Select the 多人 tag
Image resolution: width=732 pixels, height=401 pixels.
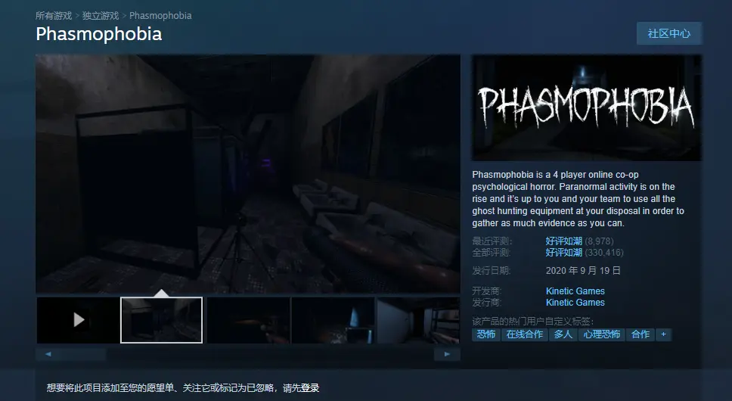pyautogui.click(x=563, y=334)
